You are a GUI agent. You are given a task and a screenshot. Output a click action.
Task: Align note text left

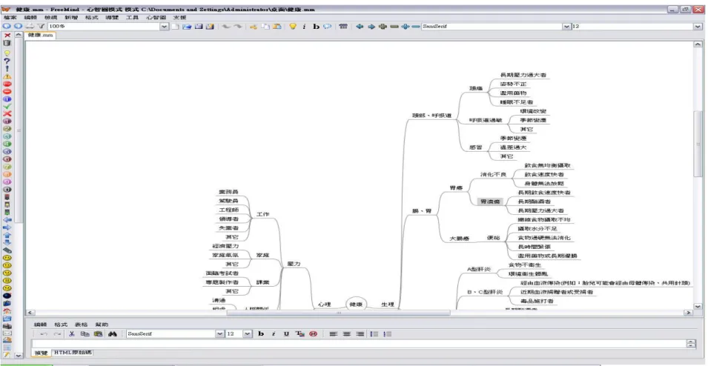[x=333, y=334]
